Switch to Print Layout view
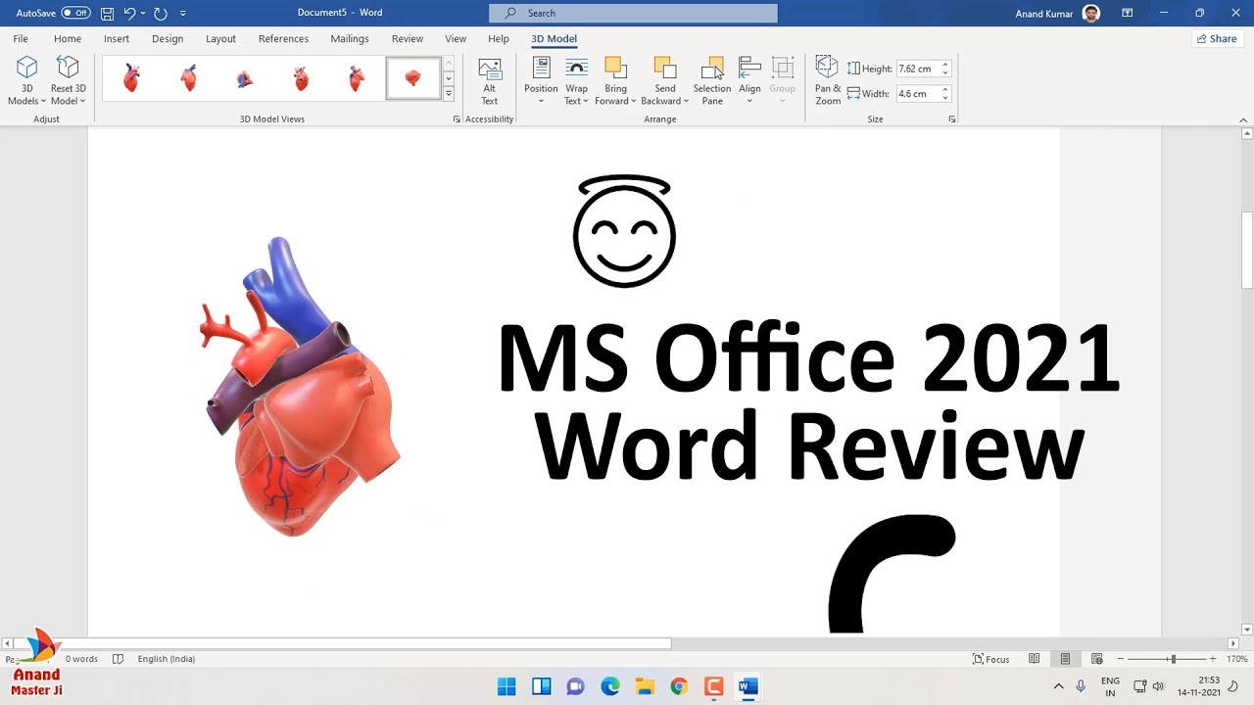This screenshot has height=705, width=1254. [1065, 659]
